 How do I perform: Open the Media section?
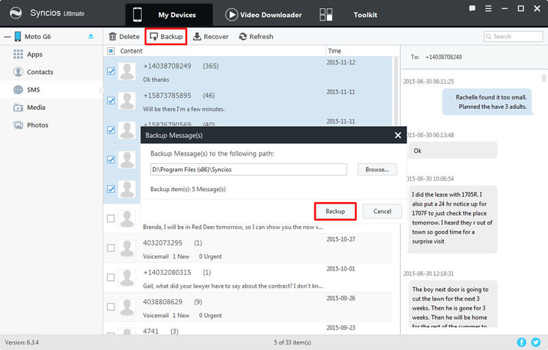pos(51,108)
